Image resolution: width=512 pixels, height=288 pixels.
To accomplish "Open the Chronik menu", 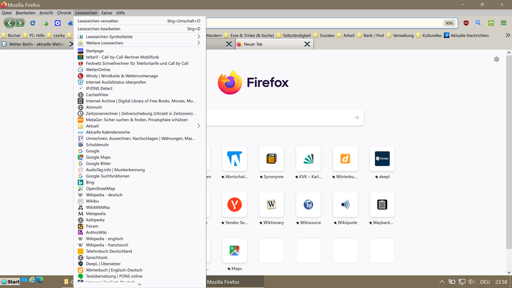I will coord(64,13).
